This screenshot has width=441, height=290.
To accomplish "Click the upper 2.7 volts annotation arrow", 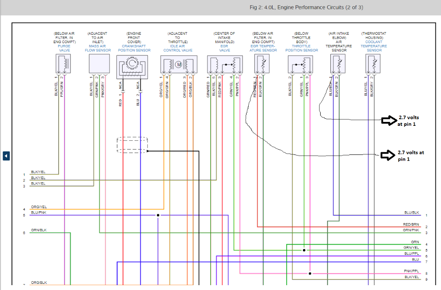I will tap(389, 121).
